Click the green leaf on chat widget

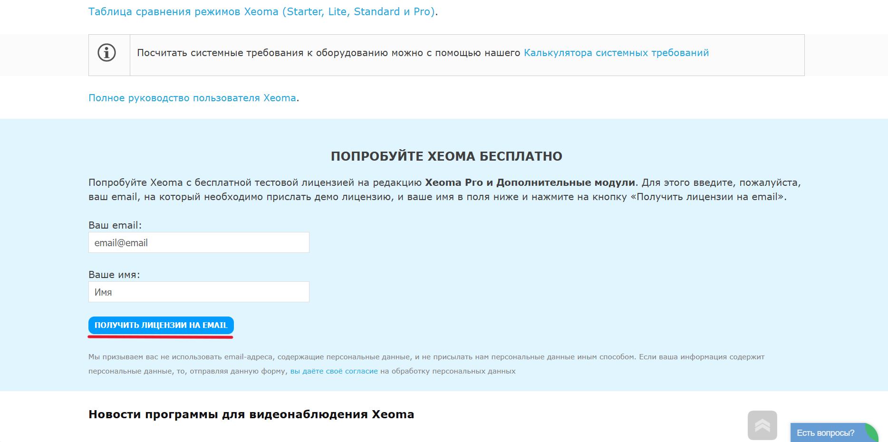click(871, 432)
